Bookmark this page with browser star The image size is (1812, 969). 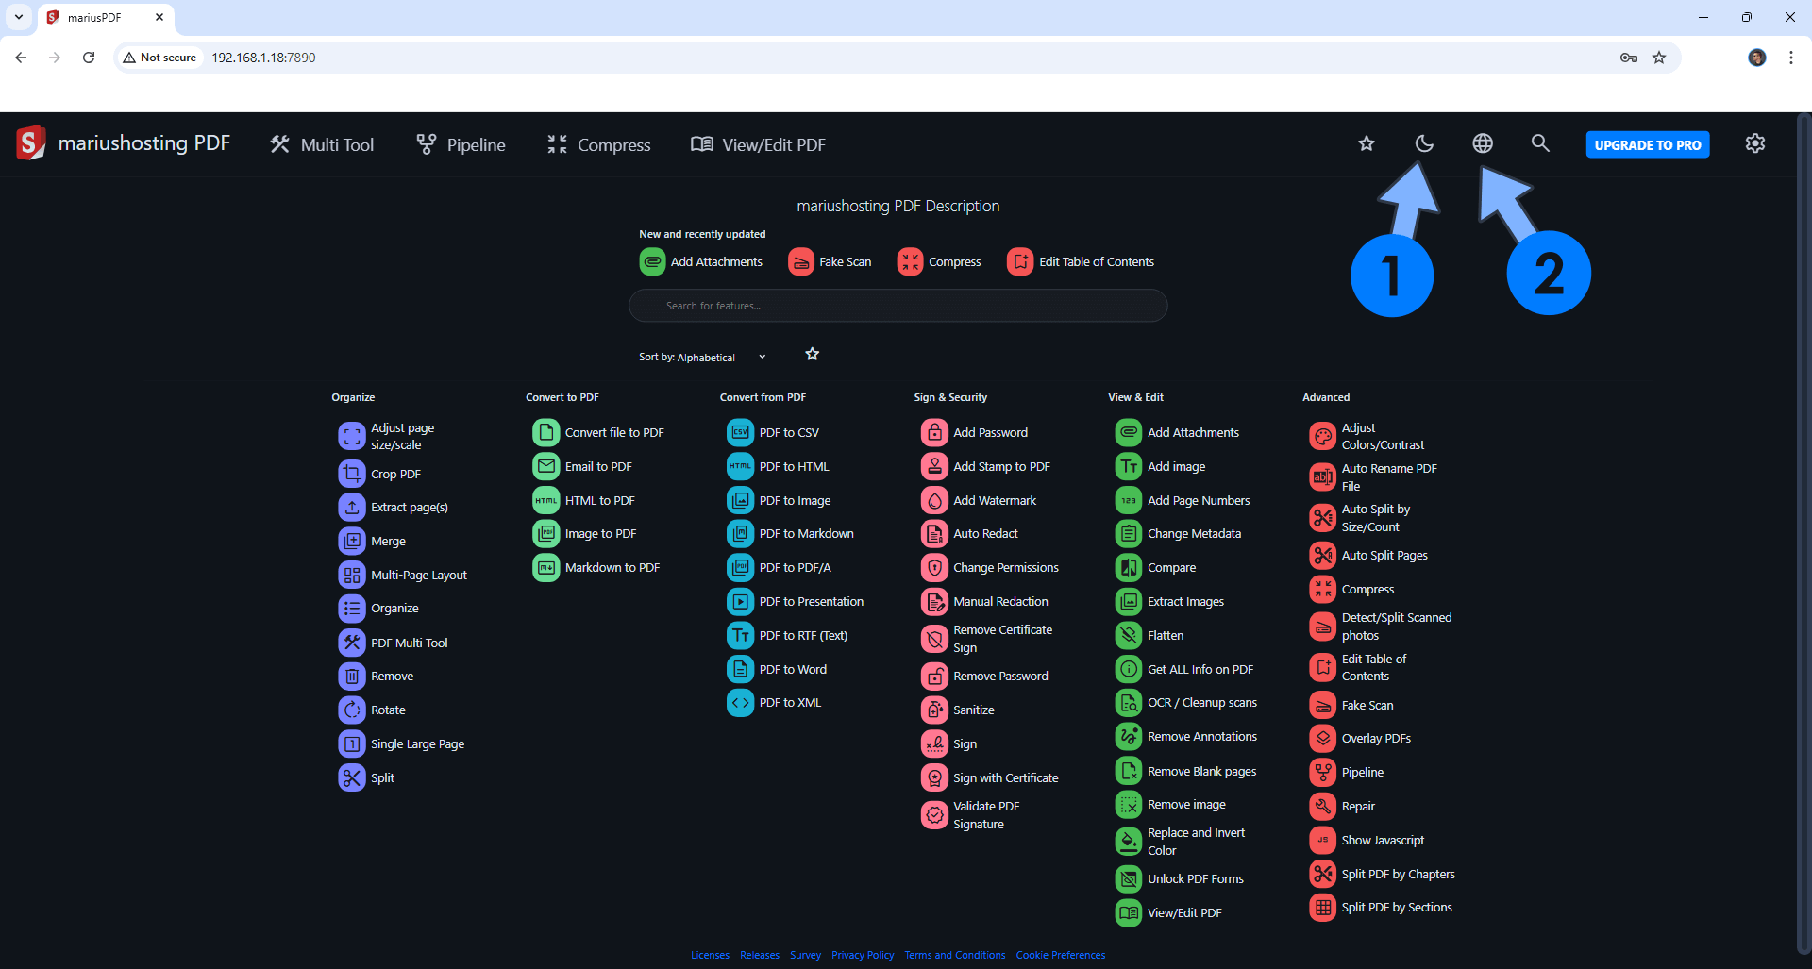tap(1659, 58)
